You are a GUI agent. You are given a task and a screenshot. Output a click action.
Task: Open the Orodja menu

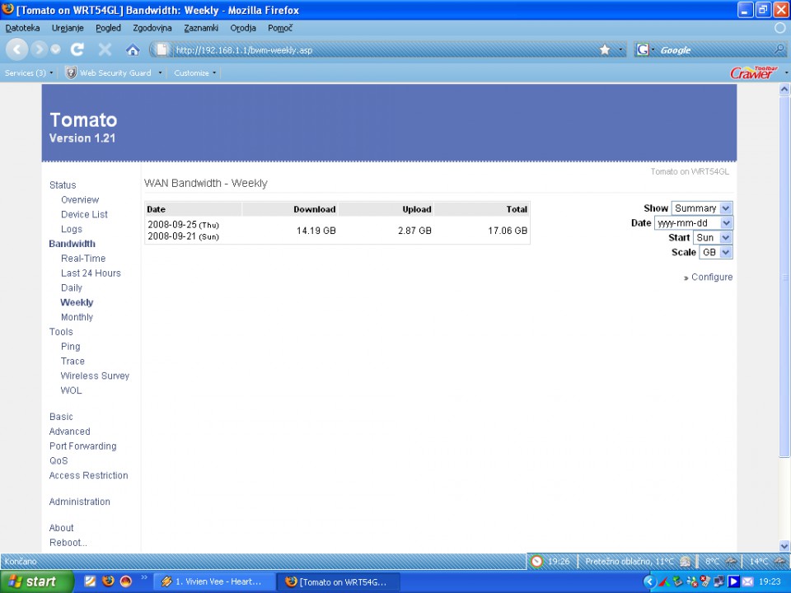(243, 28)
